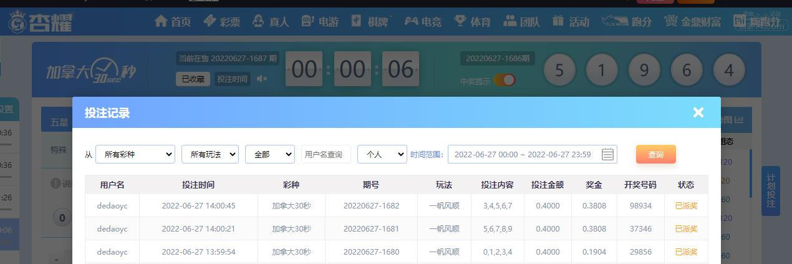Click the 杏耀 site logo

pyautogui.click(x=41, y=22)
